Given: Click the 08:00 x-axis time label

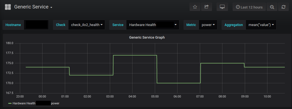Looking at the screenshot, I should coord(222,97).
